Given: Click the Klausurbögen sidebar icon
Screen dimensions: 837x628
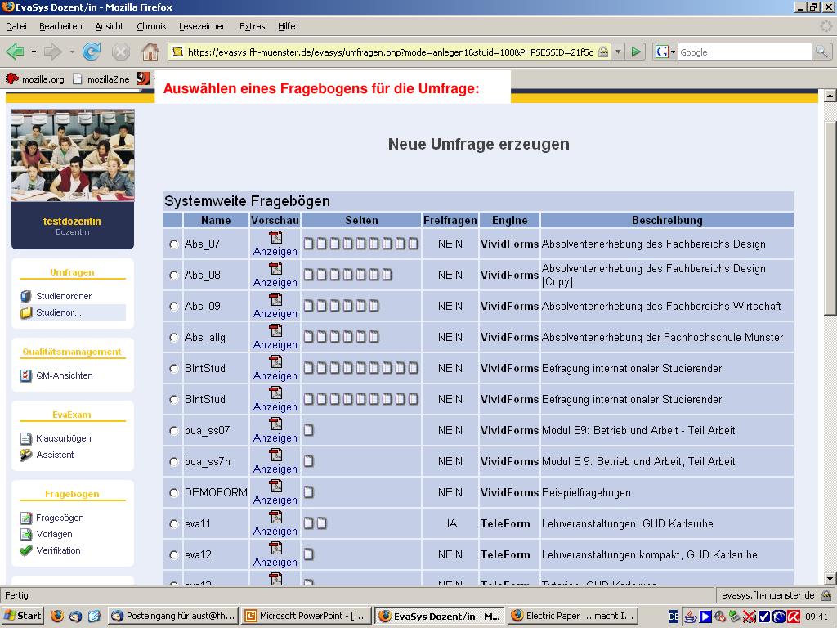Looking at the screenshot, I should pos(25,438).
